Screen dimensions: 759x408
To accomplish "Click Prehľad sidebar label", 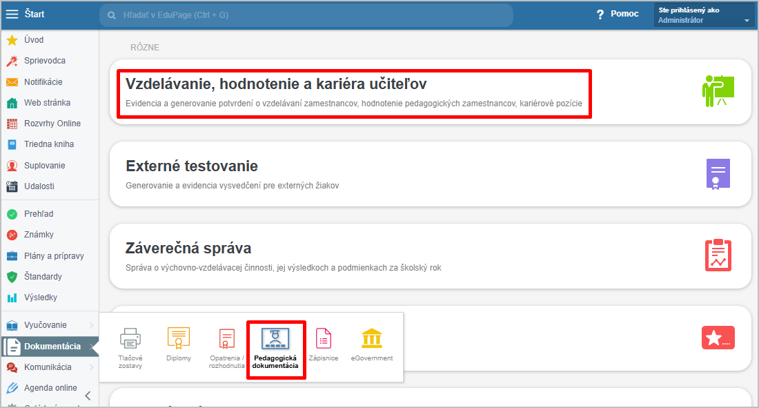I will coord(39,214).
